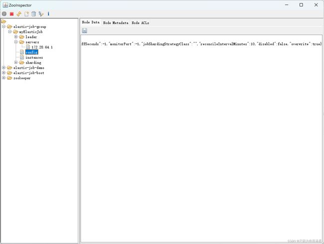Select the highlighted config label
The width and height of the screenshot is (324, 244).
pos(31,52)
